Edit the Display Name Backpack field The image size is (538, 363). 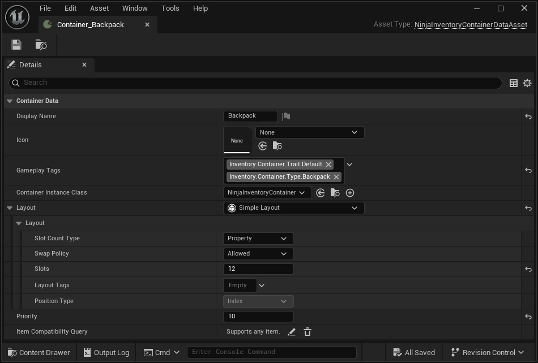coord(250,116)
